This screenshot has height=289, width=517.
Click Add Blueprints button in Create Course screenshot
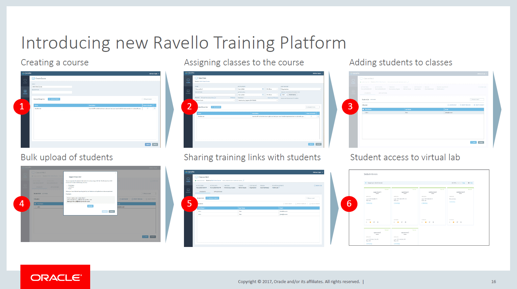(x=54, y=99)
